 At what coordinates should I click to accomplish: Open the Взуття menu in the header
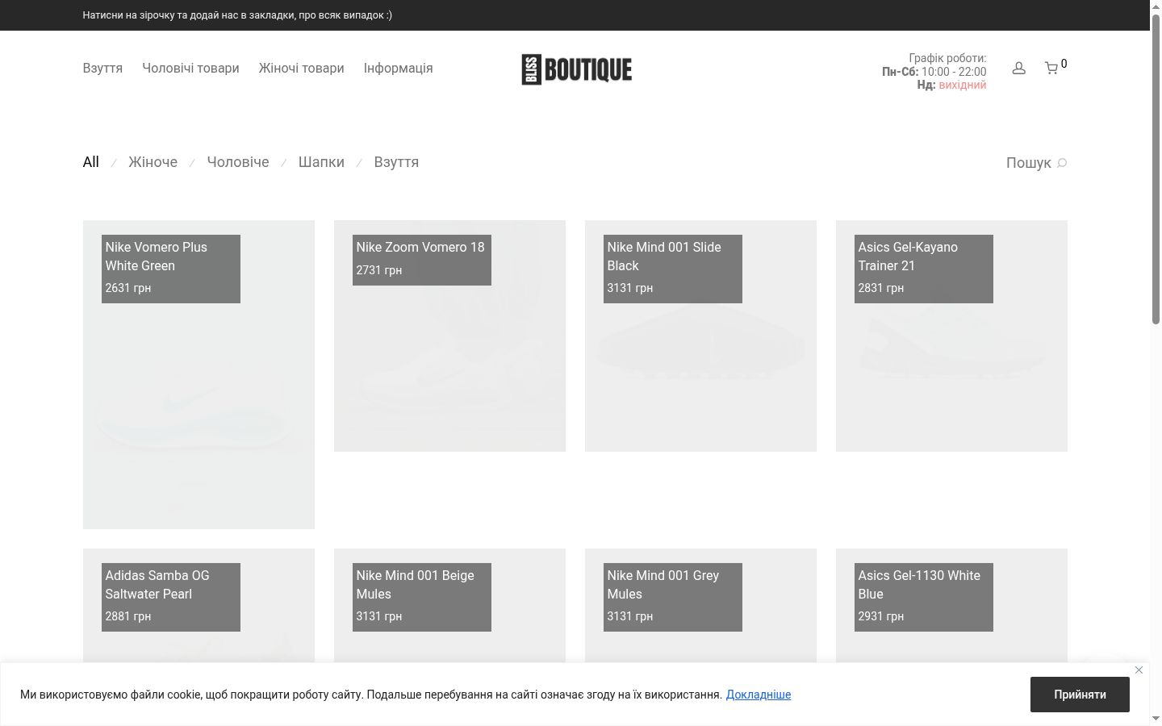102,69
